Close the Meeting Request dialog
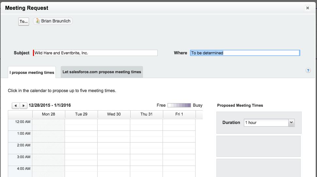The height and width of the screenshot is (177, 317). pyautogui.click(x=308, y=8)
